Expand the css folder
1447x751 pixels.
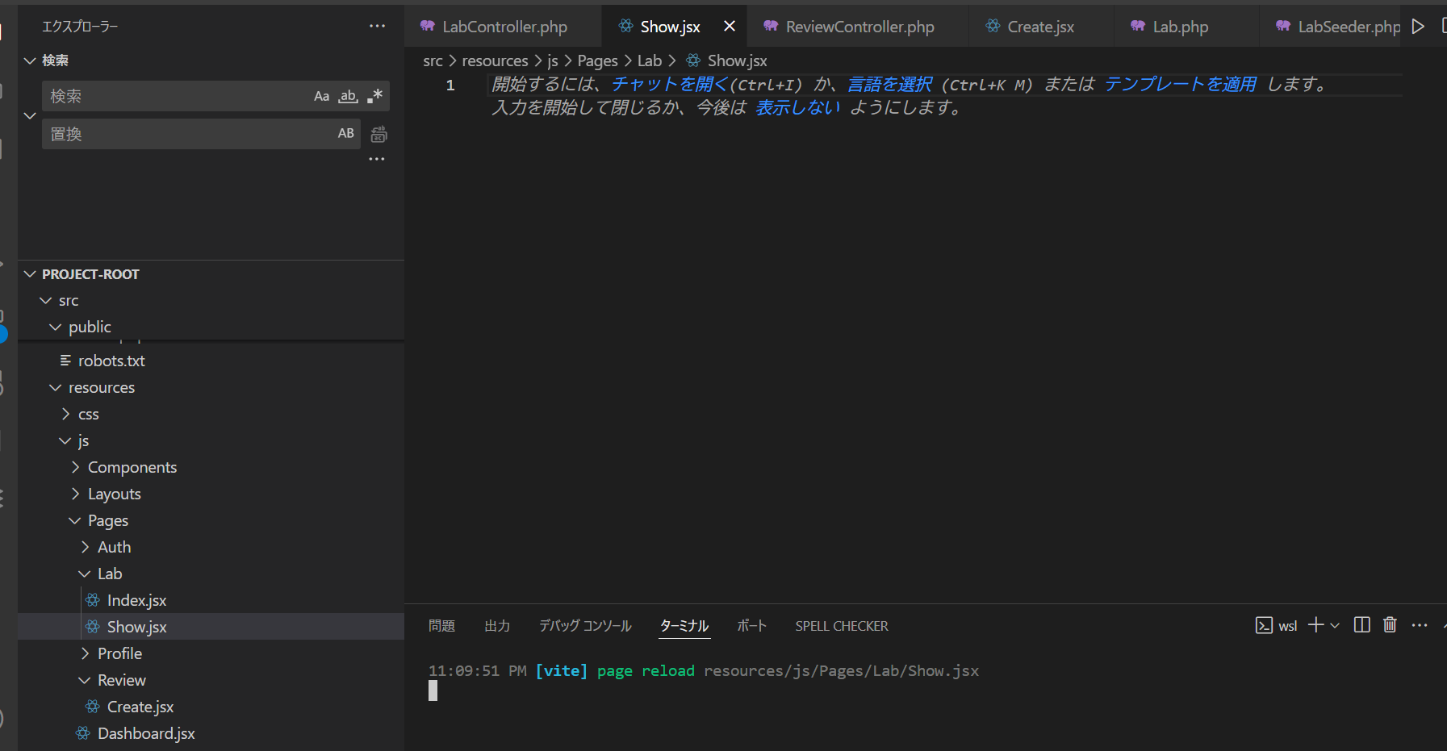(211, 414)
